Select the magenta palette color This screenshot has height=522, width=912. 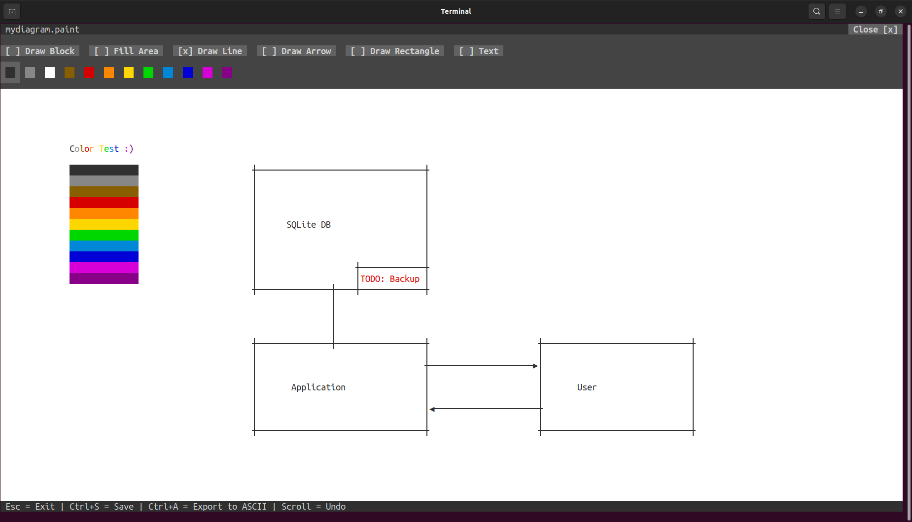pyautogui.click(x=208, y=72)
